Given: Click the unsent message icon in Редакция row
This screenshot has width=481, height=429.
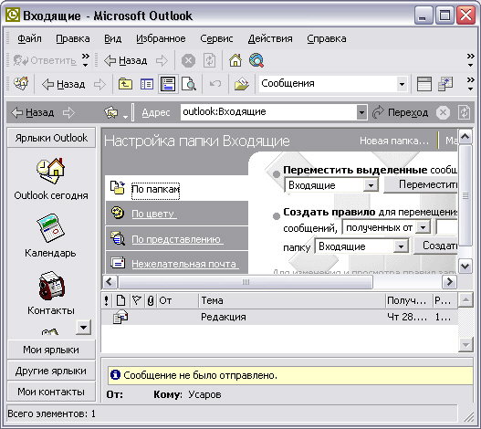Looking at the screenshot, I should (x=120, y=317).
